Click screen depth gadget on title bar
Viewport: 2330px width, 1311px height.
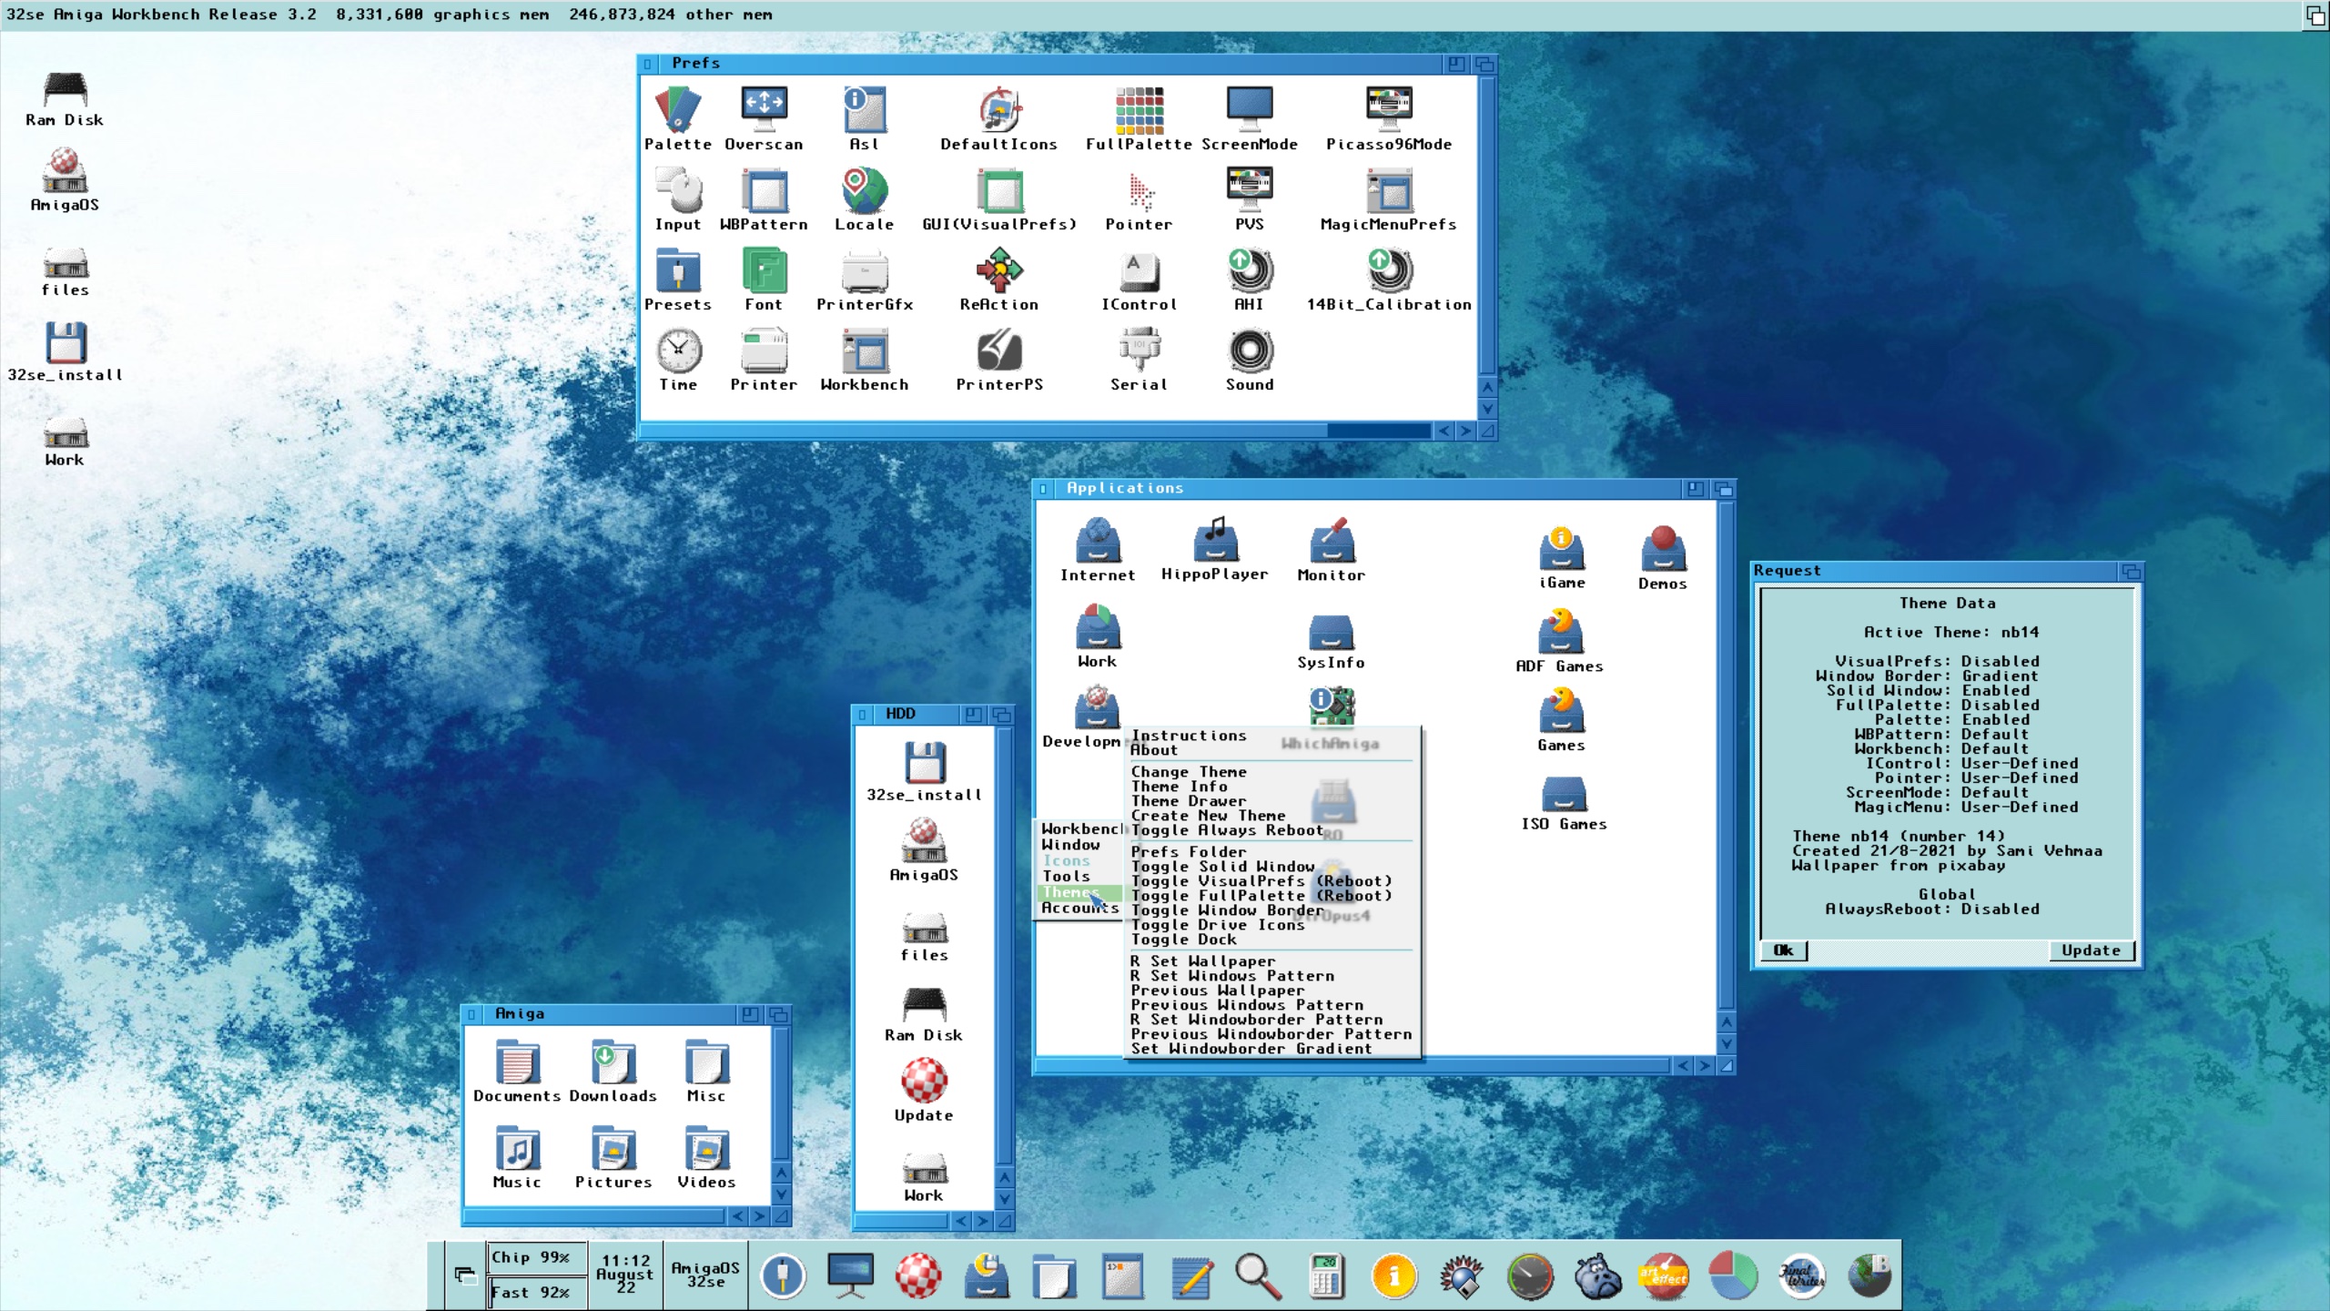(2315, 15)
